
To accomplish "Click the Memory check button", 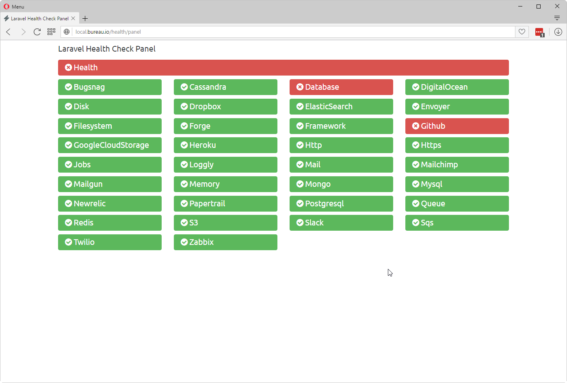I will [225, 184].
